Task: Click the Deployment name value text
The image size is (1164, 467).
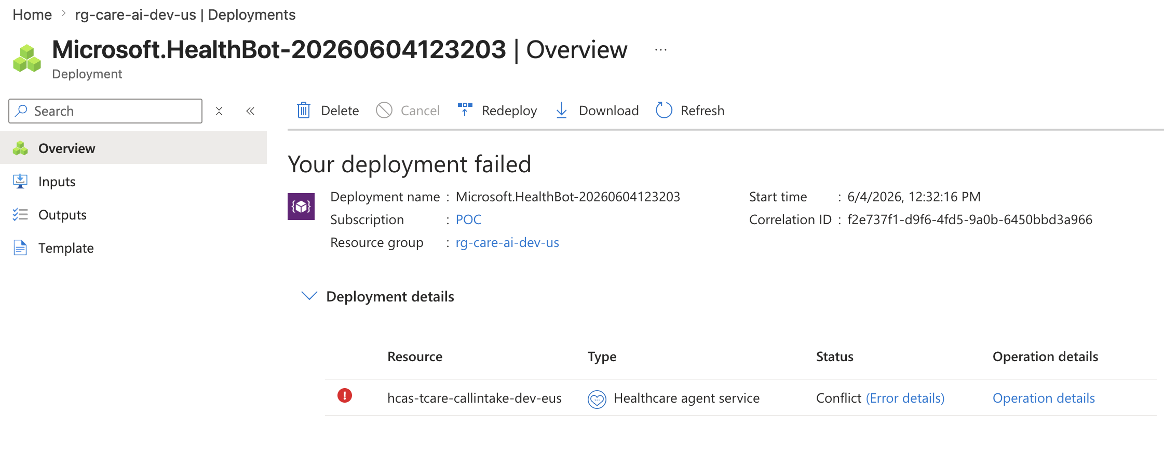Action: 568,197
